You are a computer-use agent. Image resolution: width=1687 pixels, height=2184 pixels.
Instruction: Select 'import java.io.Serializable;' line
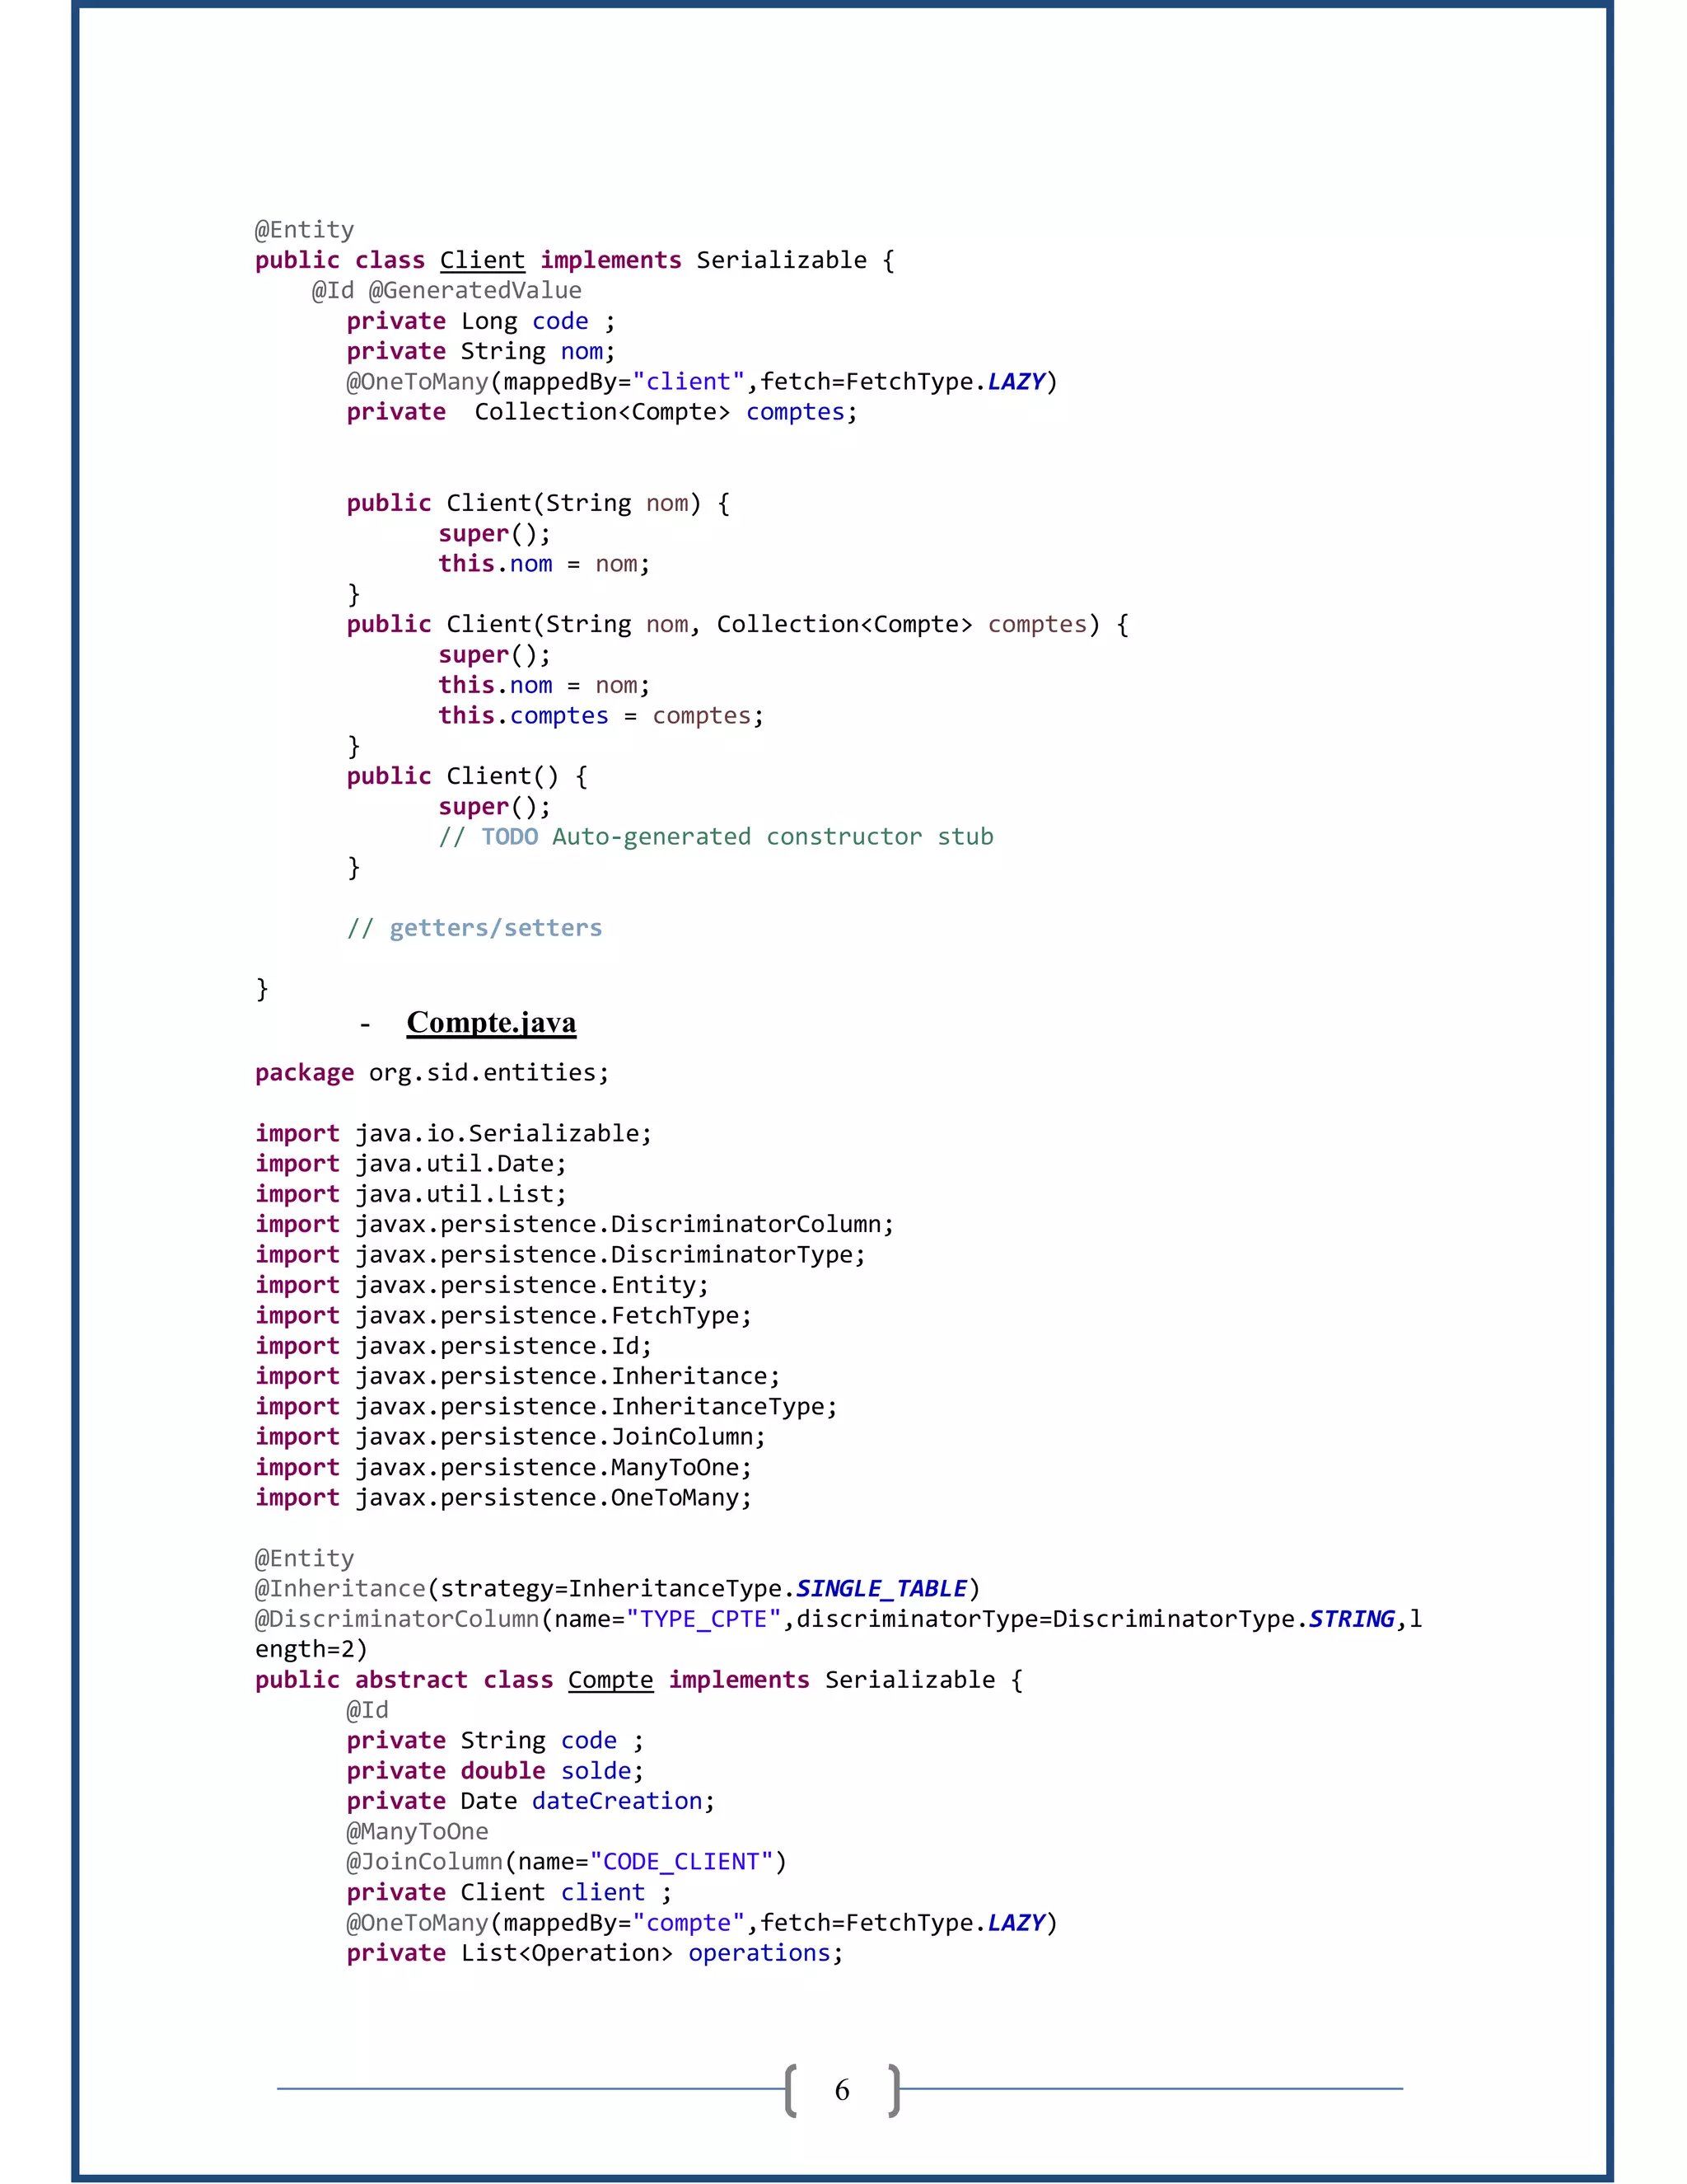(453, 1134)
